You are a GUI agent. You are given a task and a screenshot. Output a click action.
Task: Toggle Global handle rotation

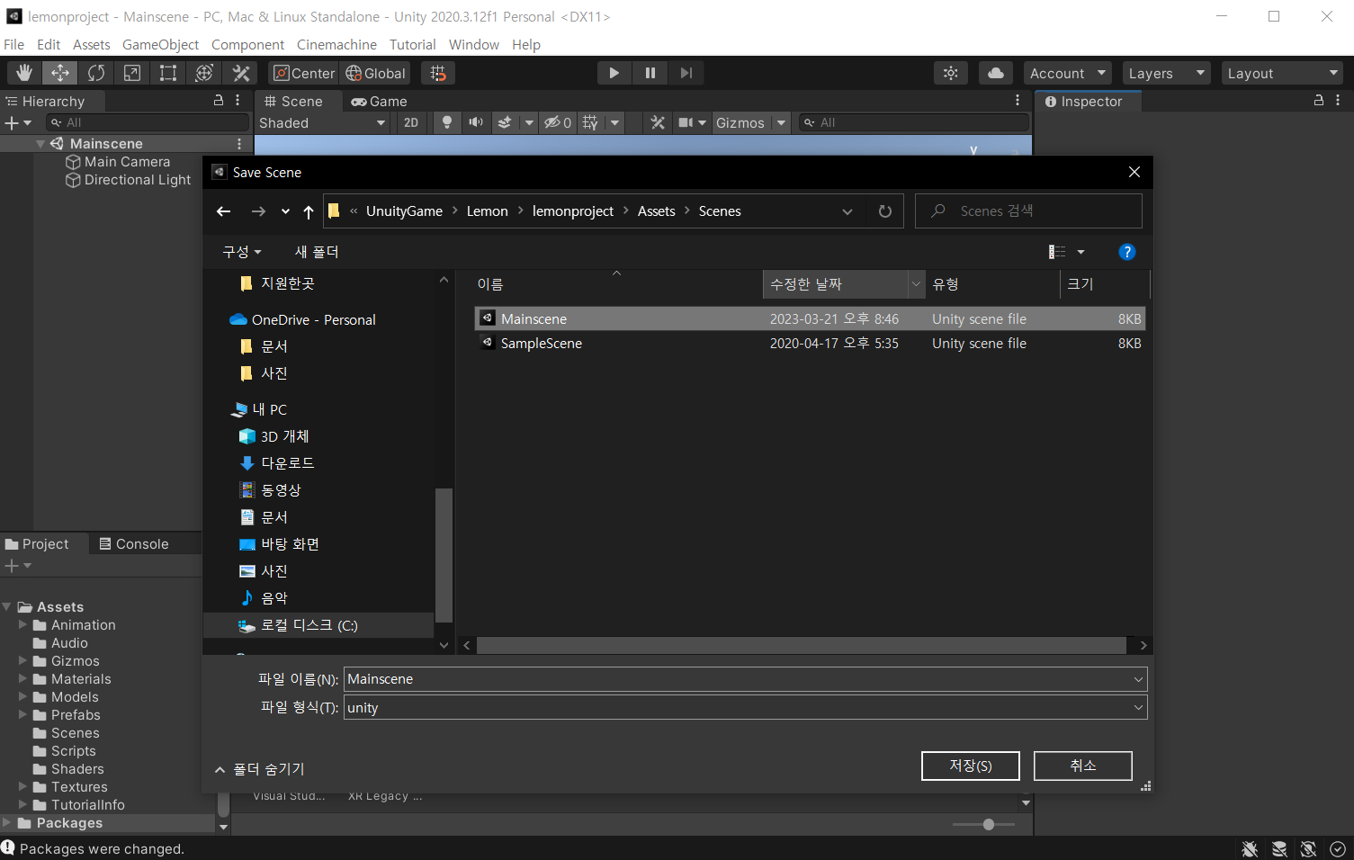(376, 73)
